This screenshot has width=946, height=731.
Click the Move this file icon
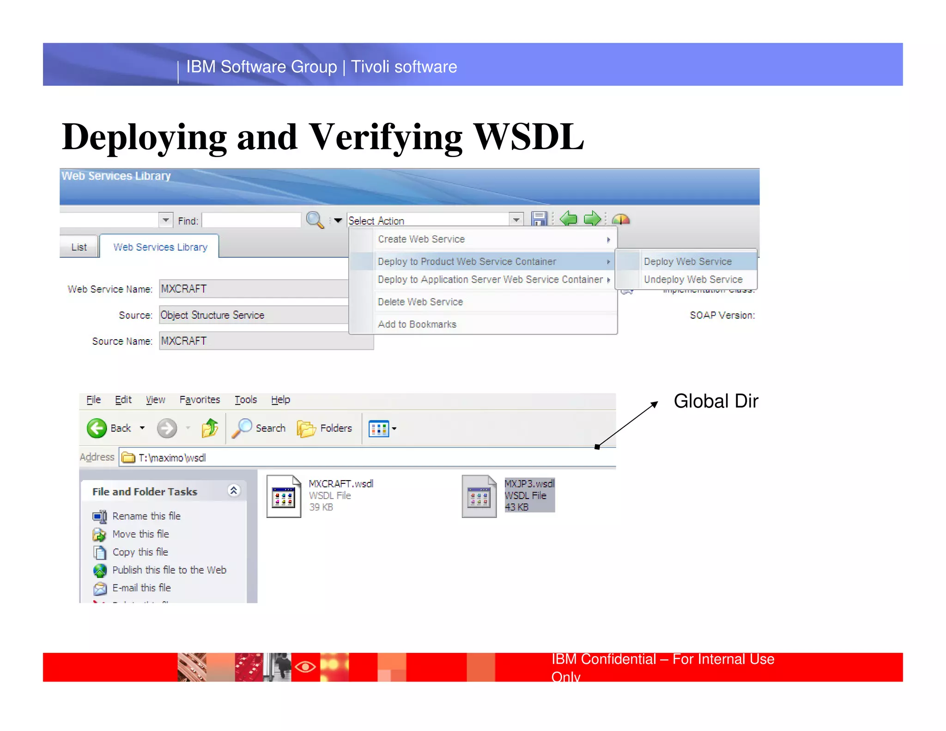point(99,535)
